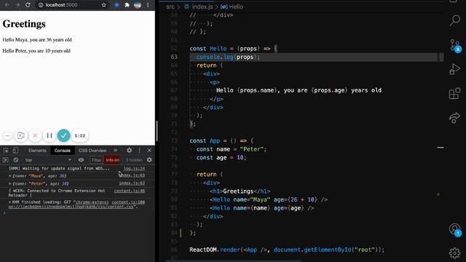Open the Extensions view in VS Code
Screen dimensions: 466x262
(x=454, y=94)
